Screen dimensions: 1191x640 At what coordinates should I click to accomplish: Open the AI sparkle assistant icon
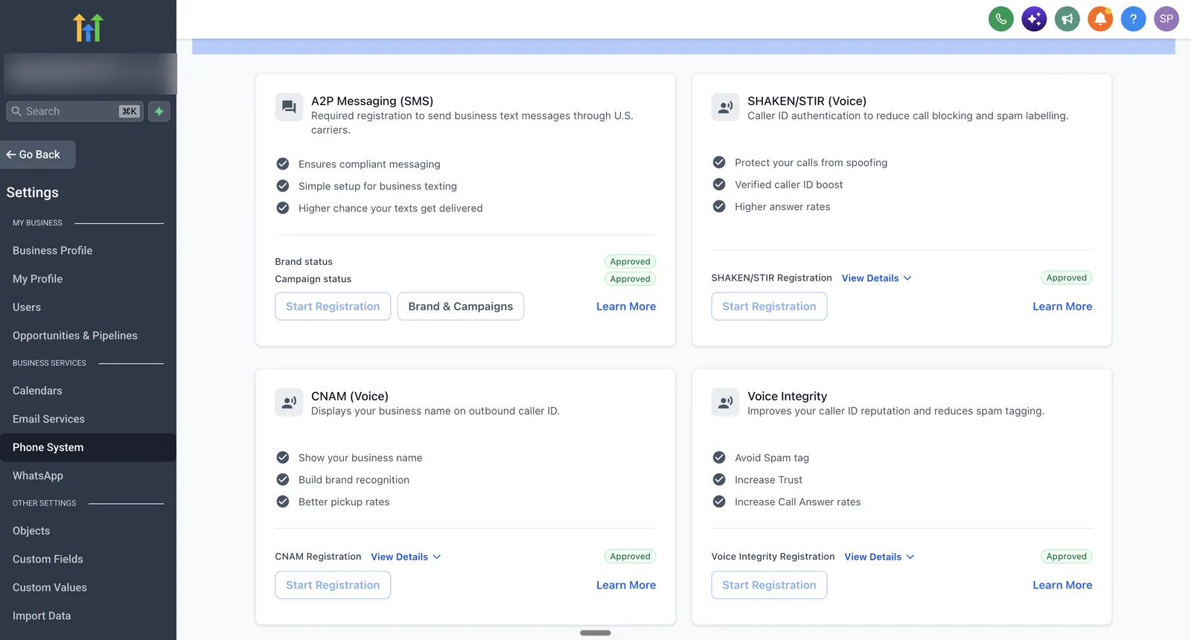coord(1034,19)
